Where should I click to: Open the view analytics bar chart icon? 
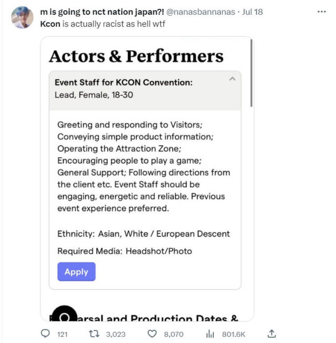coord(211,334)
